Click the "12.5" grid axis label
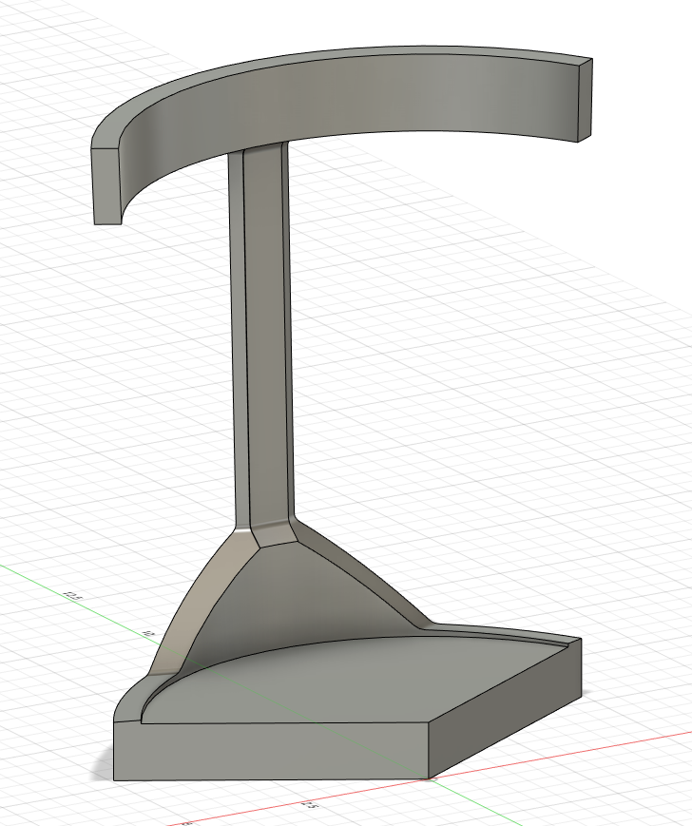692x826 pixels. pyautogui.click(x=72, y=596)
